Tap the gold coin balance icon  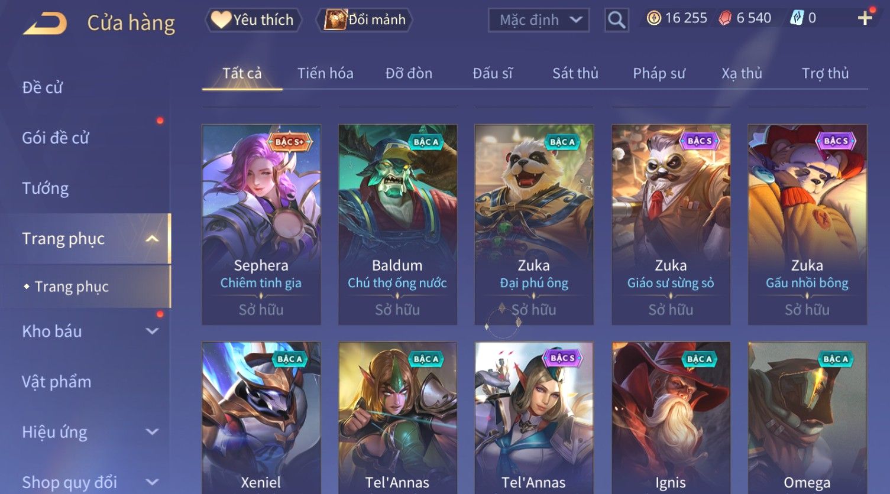pos(653,18)
